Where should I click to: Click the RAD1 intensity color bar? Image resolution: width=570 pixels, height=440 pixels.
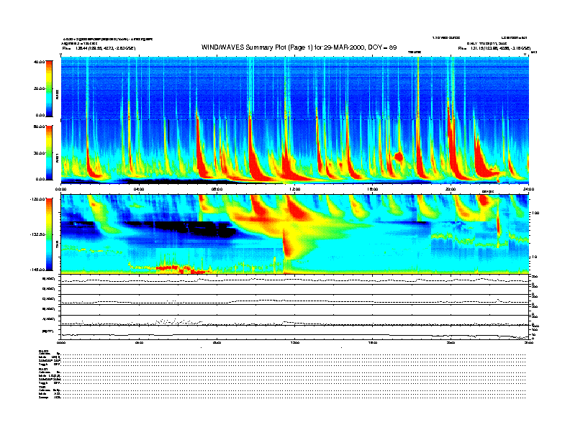click(49, 152)
